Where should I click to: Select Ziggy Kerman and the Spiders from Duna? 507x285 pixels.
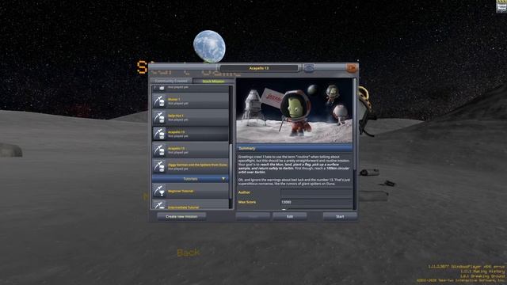click(190, 167)
